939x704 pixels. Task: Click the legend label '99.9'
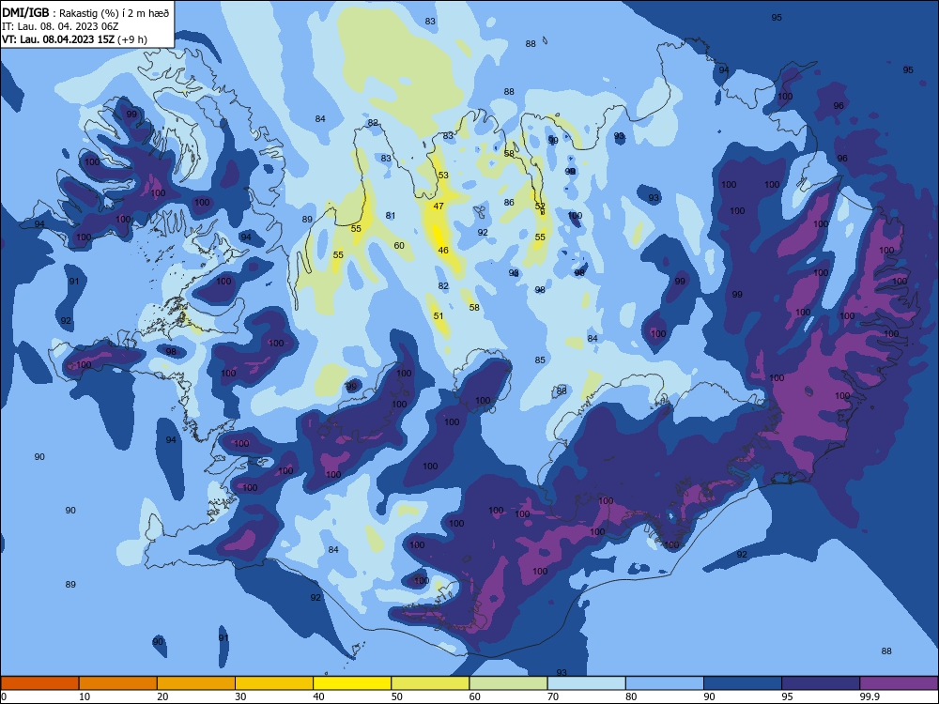point(870,696)
